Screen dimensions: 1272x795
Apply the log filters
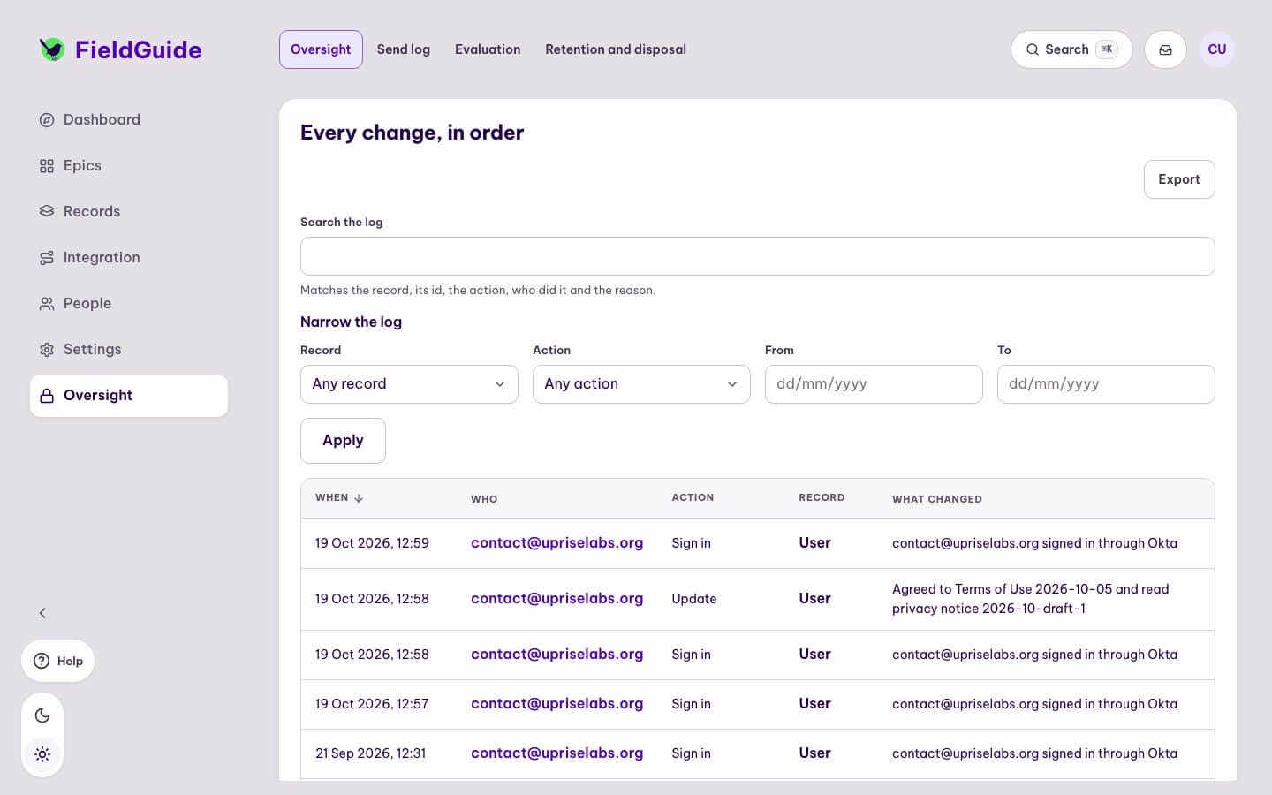[343, 441]
